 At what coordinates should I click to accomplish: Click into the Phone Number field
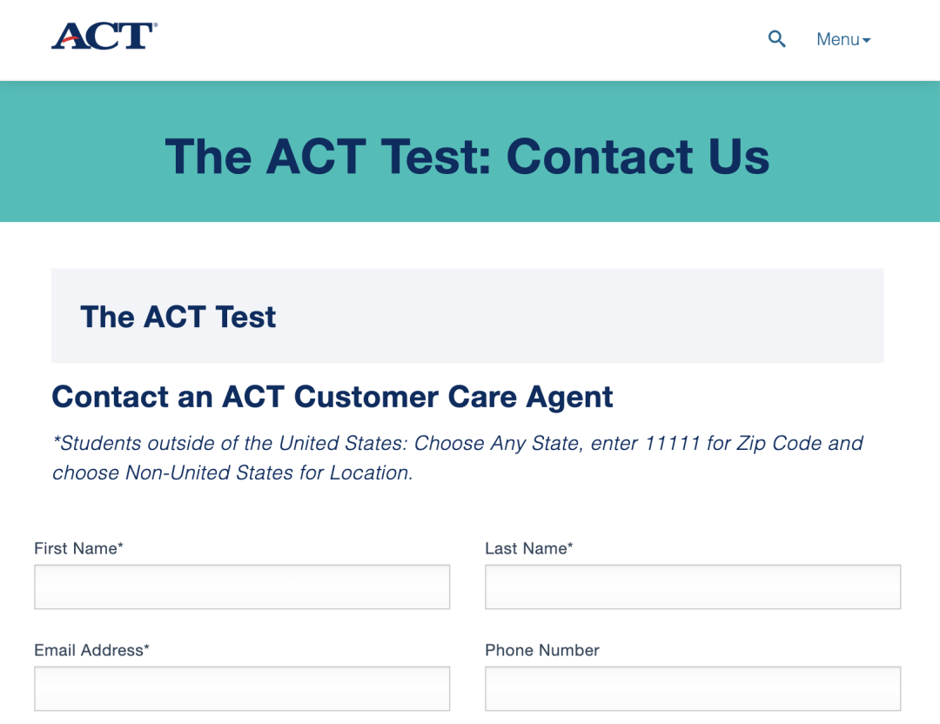(693, 688)
